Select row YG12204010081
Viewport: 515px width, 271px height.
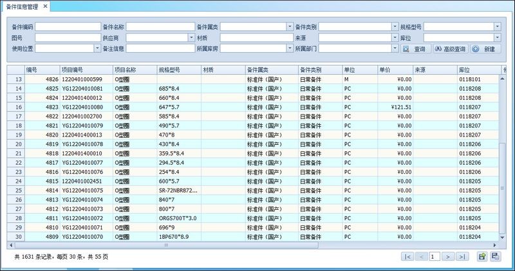click(253, 88)
